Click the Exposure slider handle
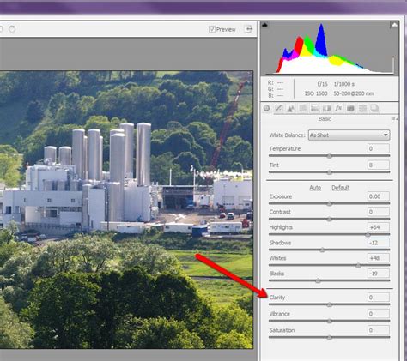The height and width of the screenshot is (361, 407). click(x=330, y=204)
